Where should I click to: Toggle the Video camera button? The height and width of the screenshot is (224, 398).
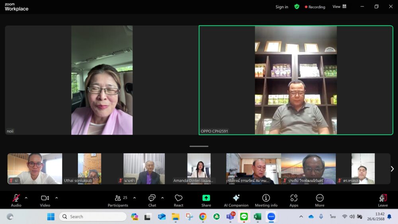pyautogui.click(x=45, y=200)
